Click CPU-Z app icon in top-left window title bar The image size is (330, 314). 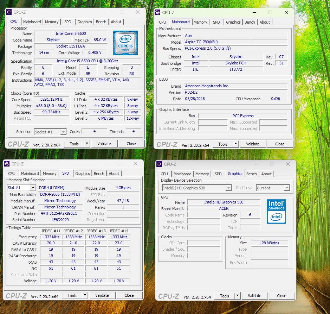9,12
